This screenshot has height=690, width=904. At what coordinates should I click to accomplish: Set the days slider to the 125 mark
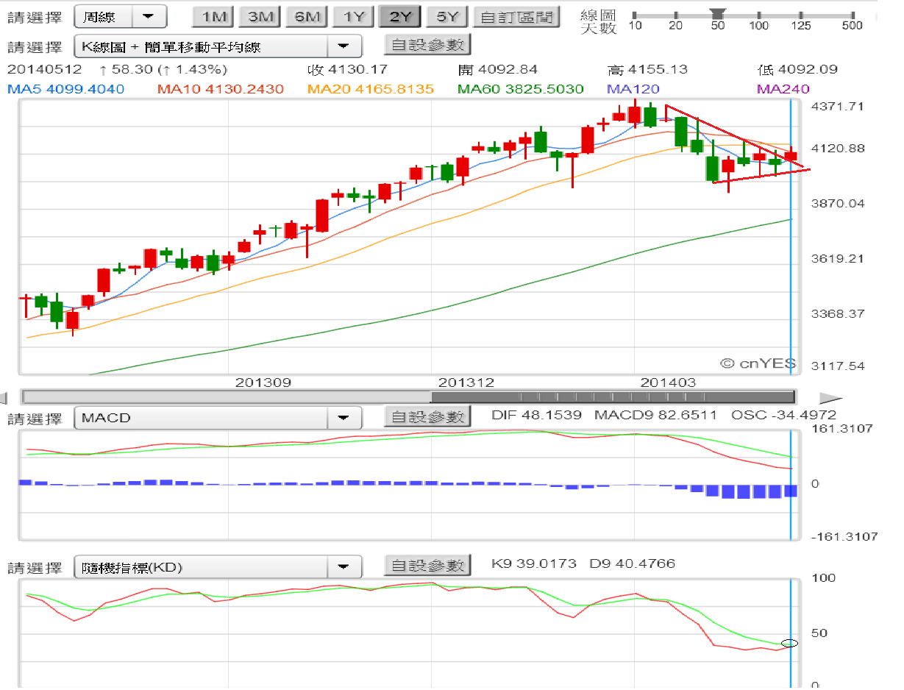click(801, 15)
